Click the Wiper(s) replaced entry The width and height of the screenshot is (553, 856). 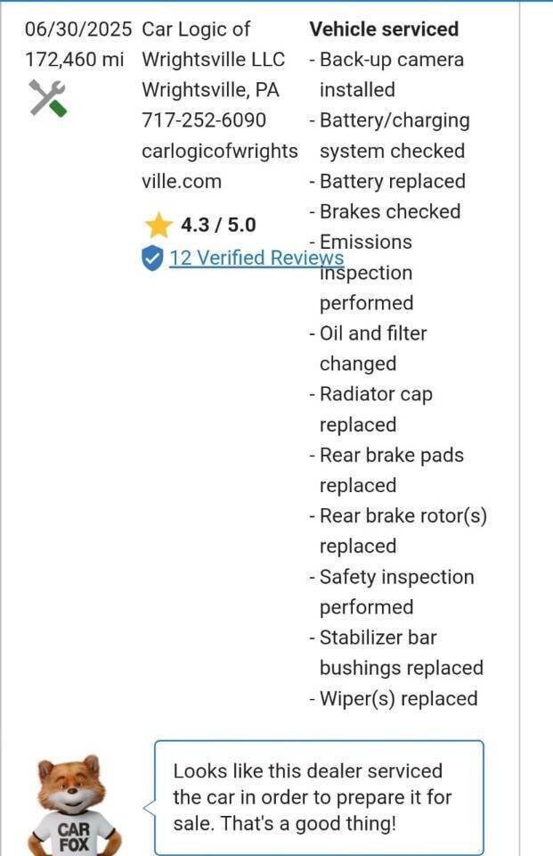click(394, 699)
